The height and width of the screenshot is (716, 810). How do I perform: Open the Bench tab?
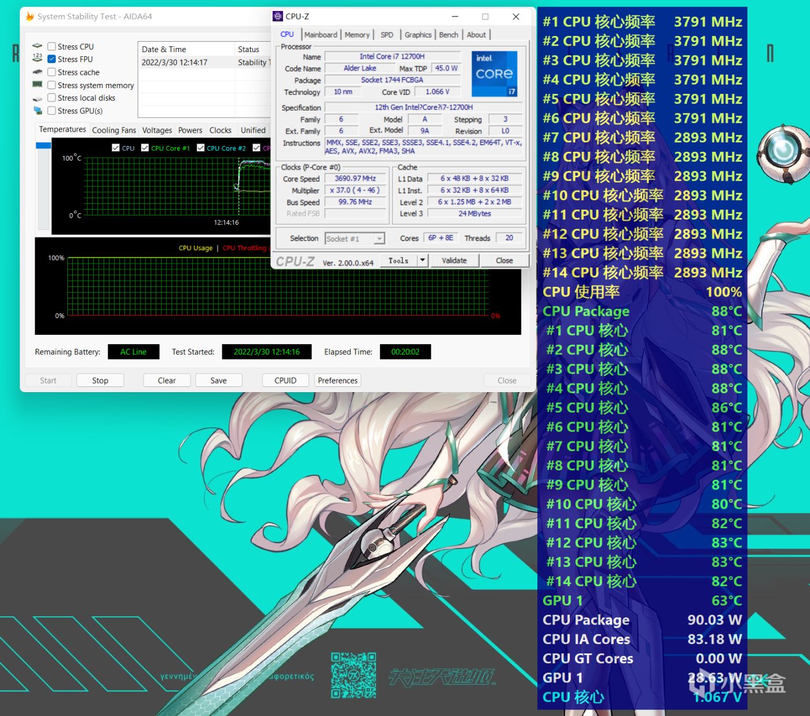click(449, 35)
